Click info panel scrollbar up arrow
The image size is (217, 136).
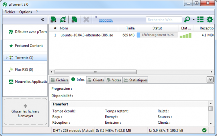[210, 103]
